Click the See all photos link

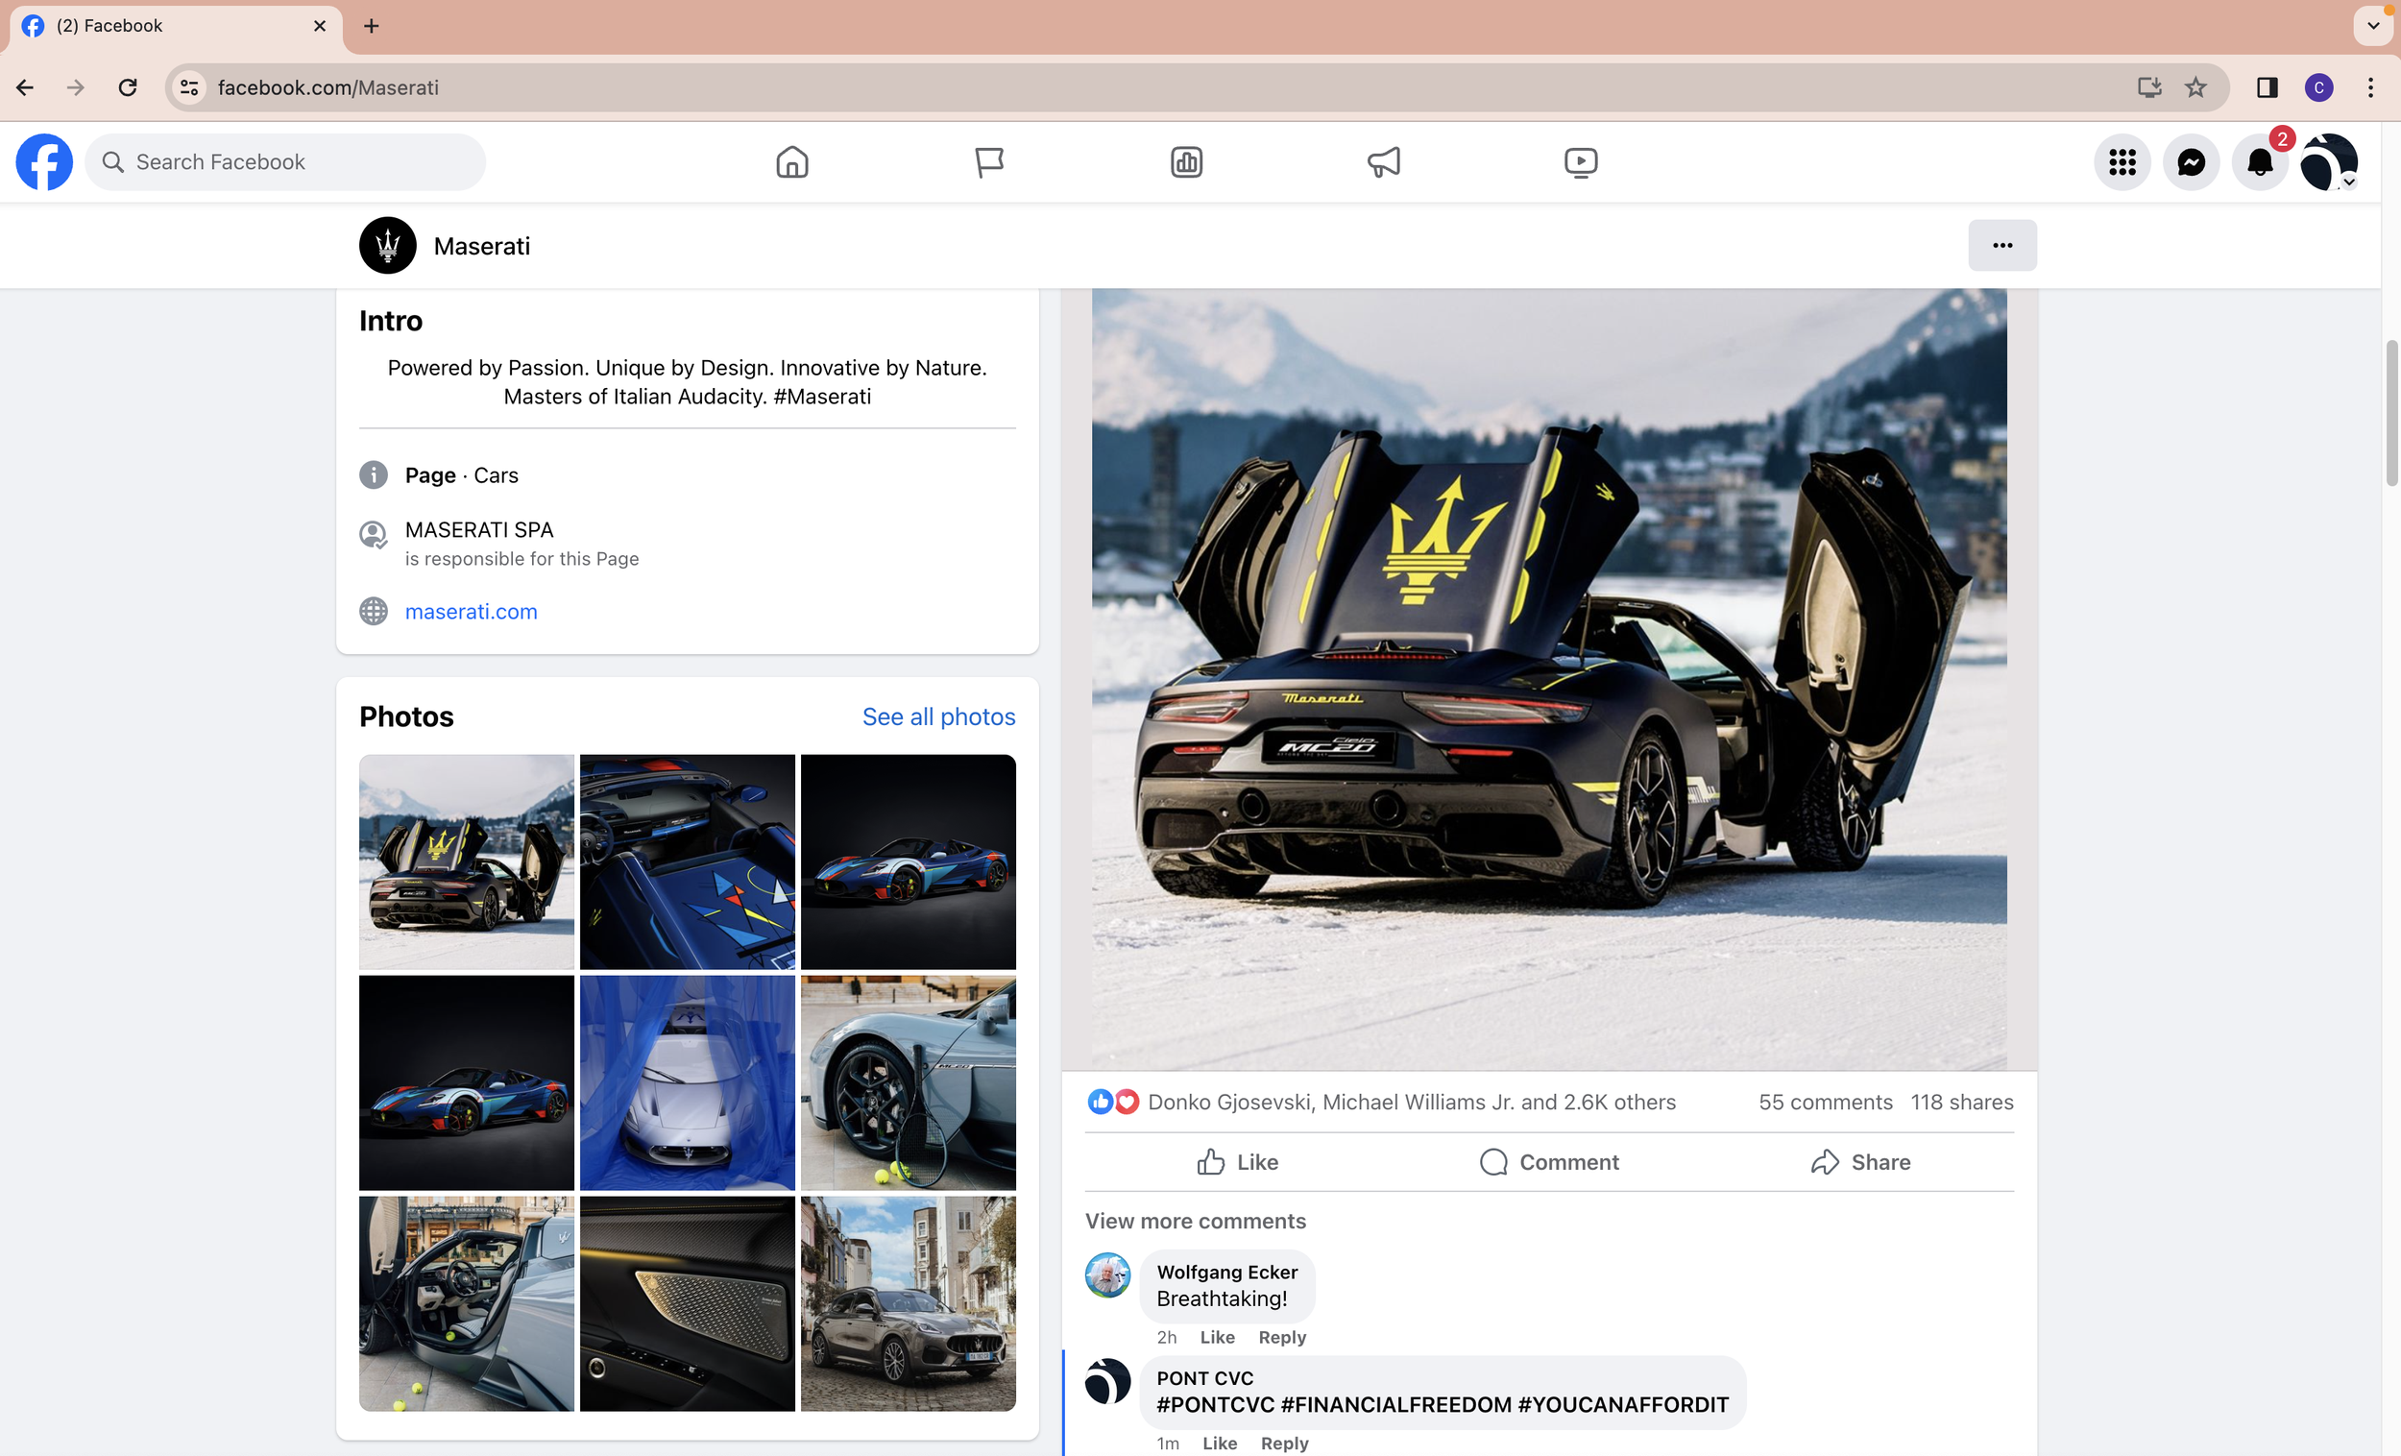938,716
